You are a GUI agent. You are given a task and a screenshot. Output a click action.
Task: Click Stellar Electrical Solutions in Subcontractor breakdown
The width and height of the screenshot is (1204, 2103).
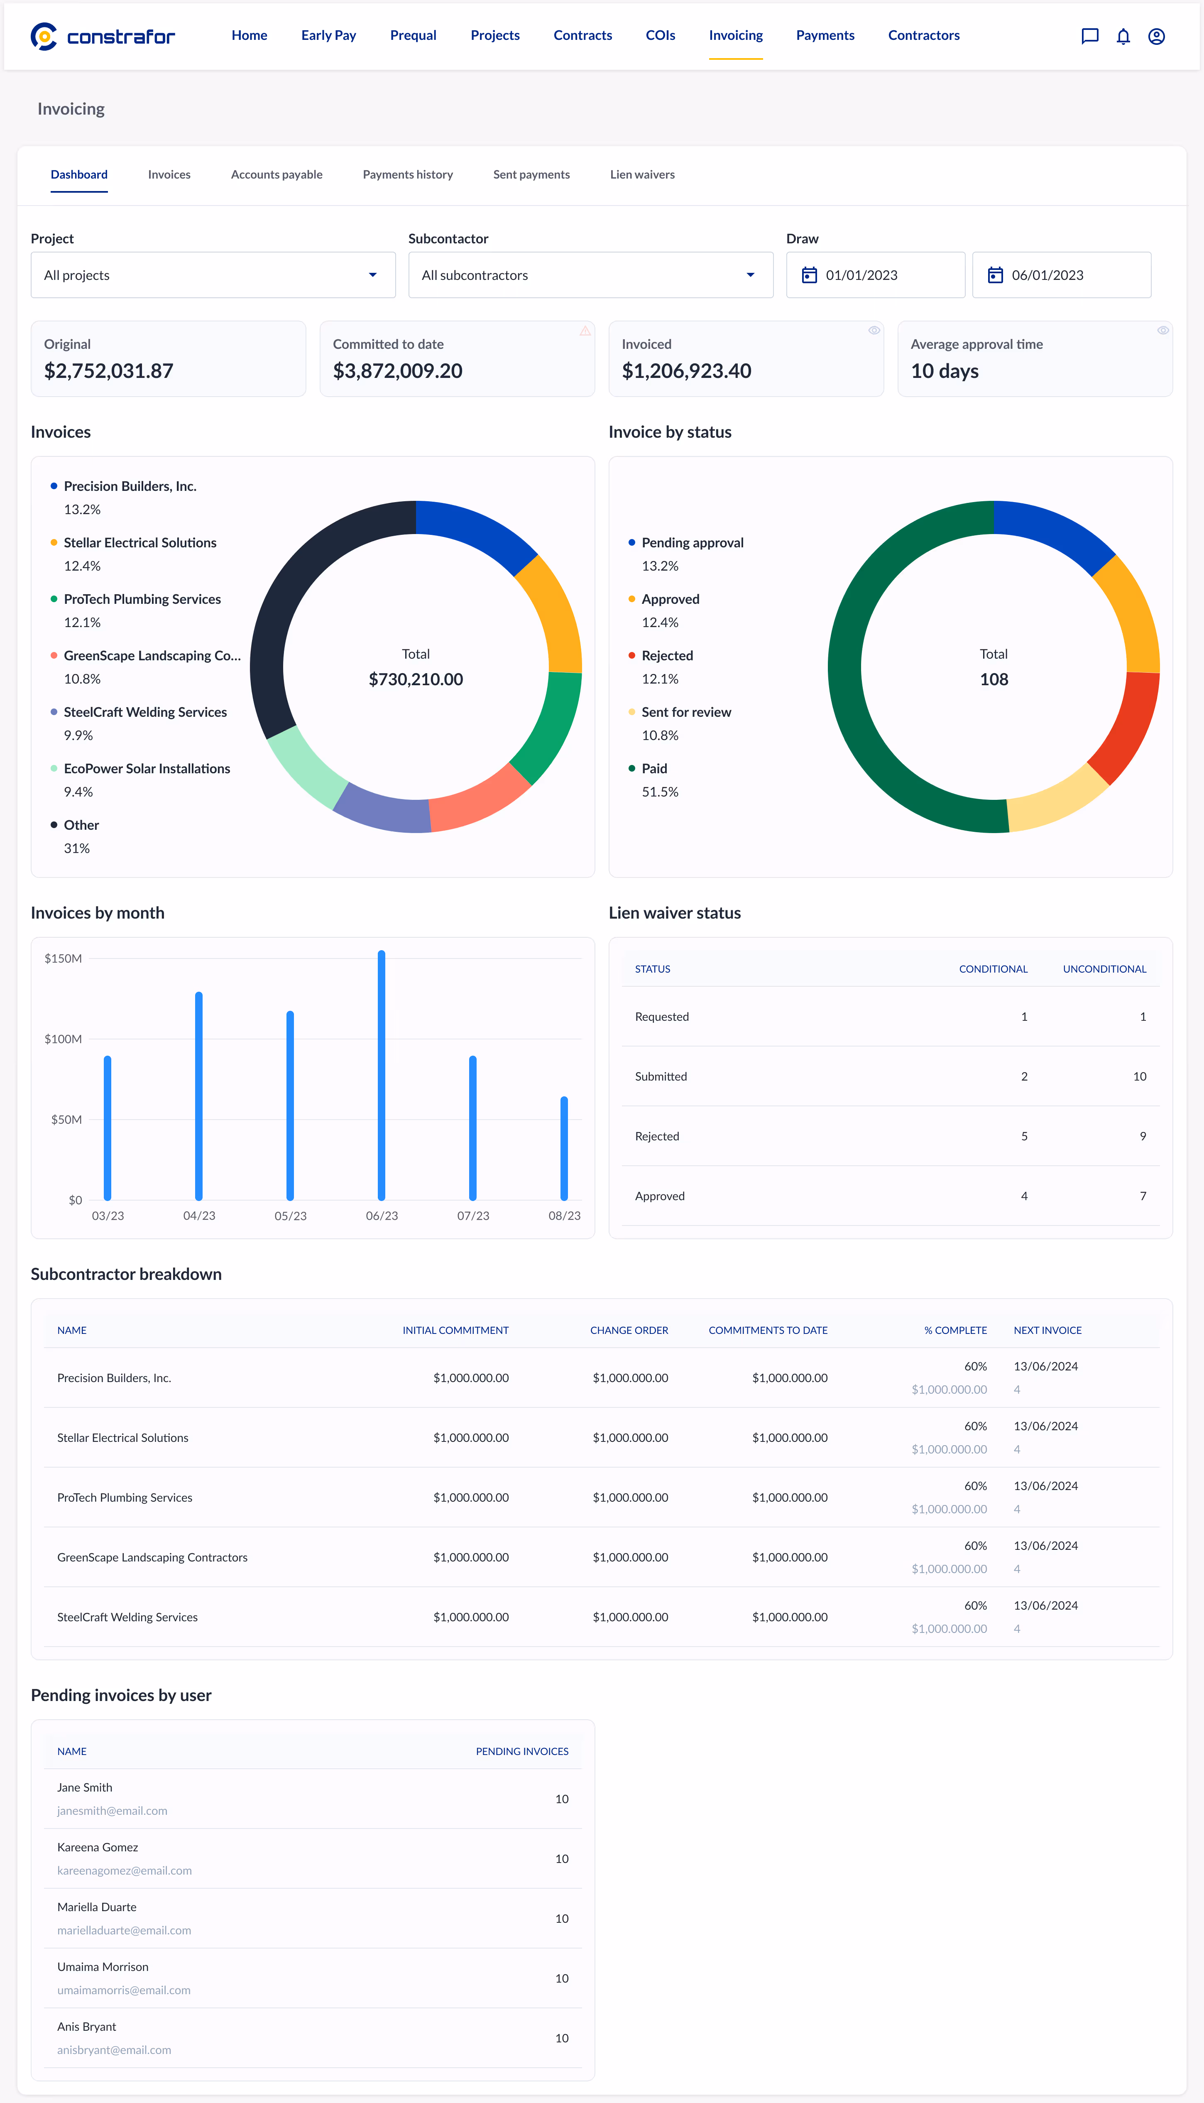click(122, 1438)
